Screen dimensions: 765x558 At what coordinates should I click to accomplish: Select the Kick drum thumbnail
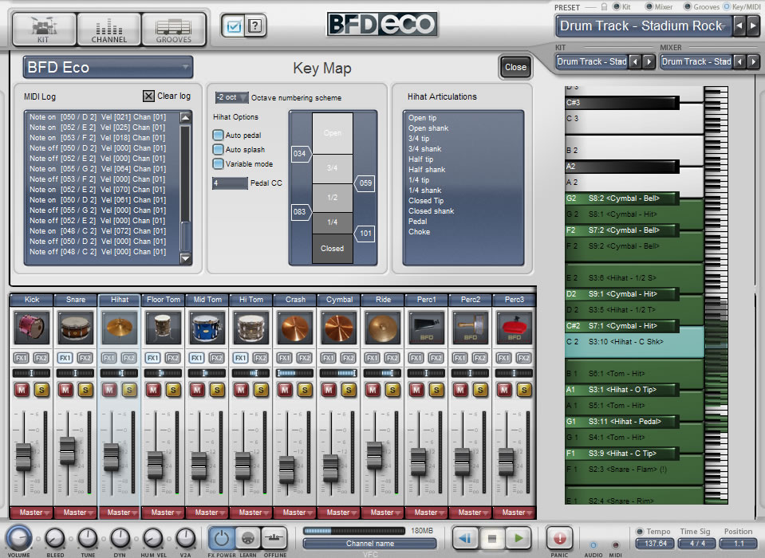(32, 328)
